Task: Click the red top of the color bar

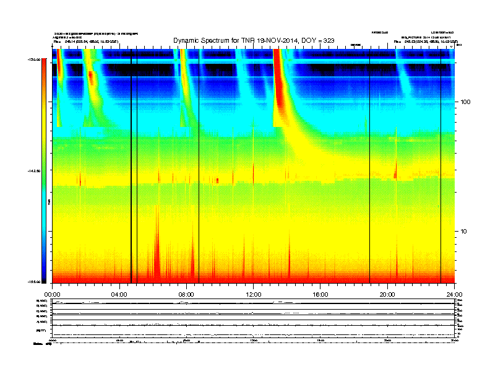Action: coord(44,63)
